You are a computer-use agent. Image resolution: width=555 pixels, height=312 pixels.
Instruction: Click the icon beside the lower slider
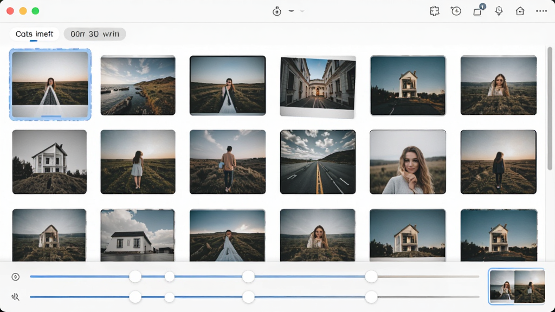tap(15, 297)
